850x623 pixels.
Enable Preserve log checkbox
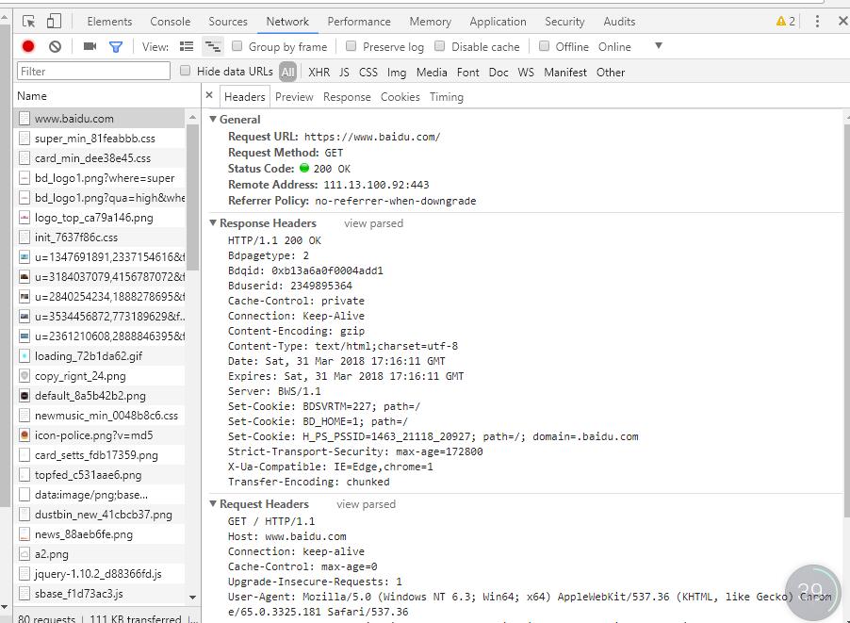pos(351,46)
